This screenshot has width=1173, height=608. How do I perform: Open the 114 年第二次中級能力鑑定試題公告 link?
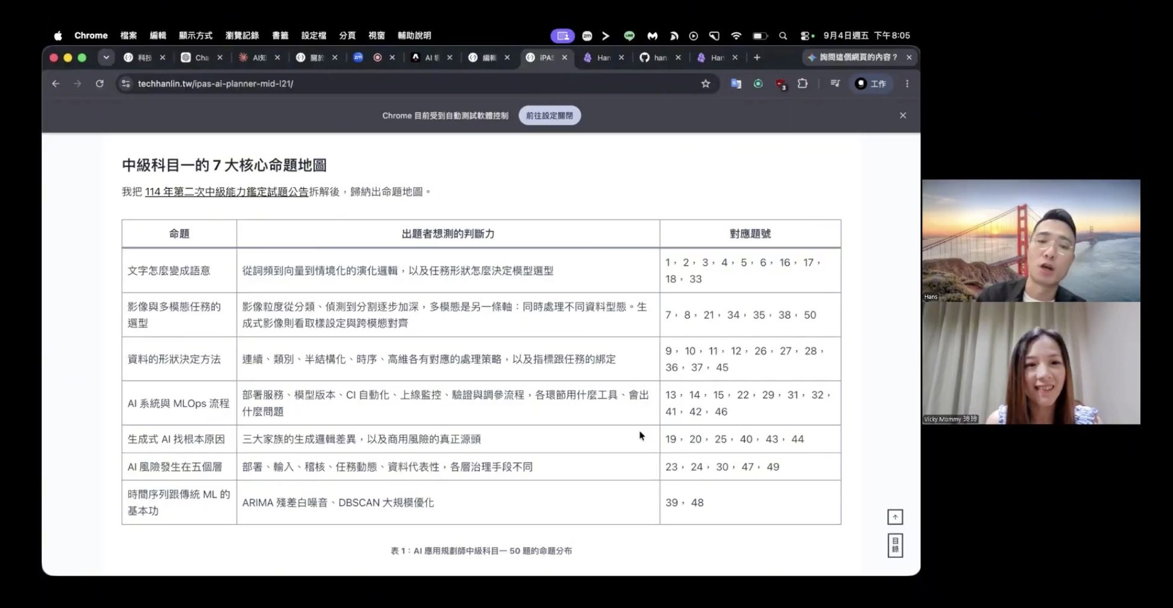(227, 192)
